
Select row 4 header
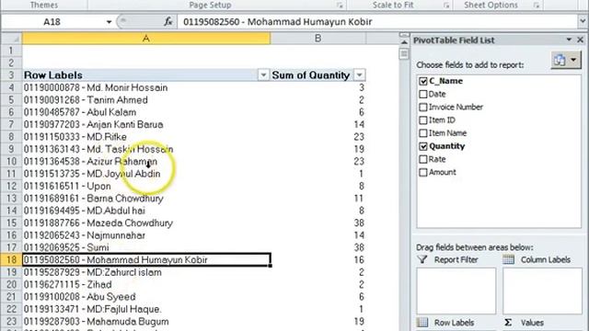click(x=11, y=87)
